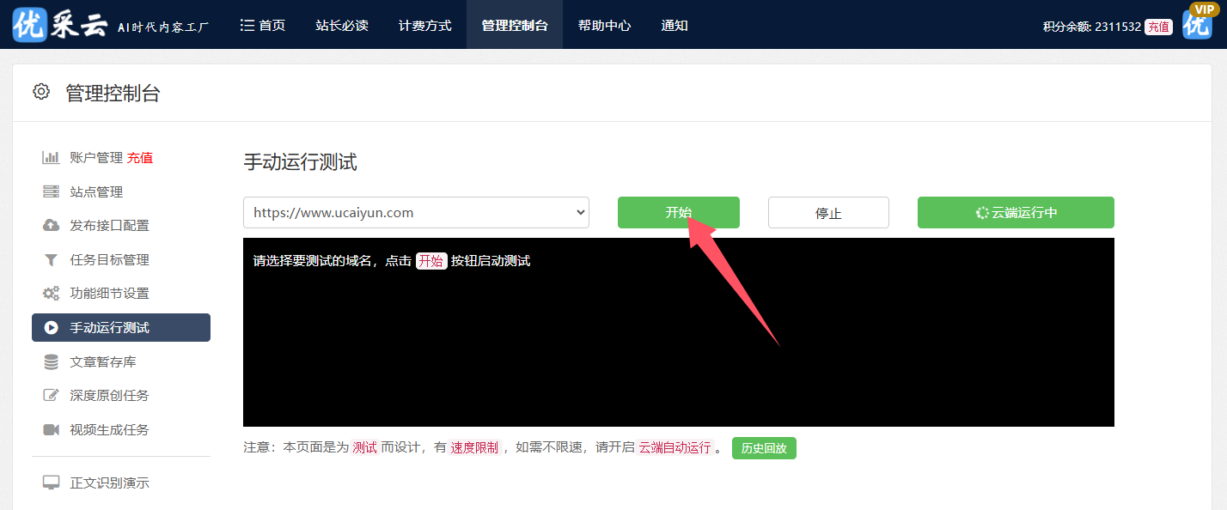Click the gears icon for 功能细节设置
The image size is (1227, 510).
[51, 294]
